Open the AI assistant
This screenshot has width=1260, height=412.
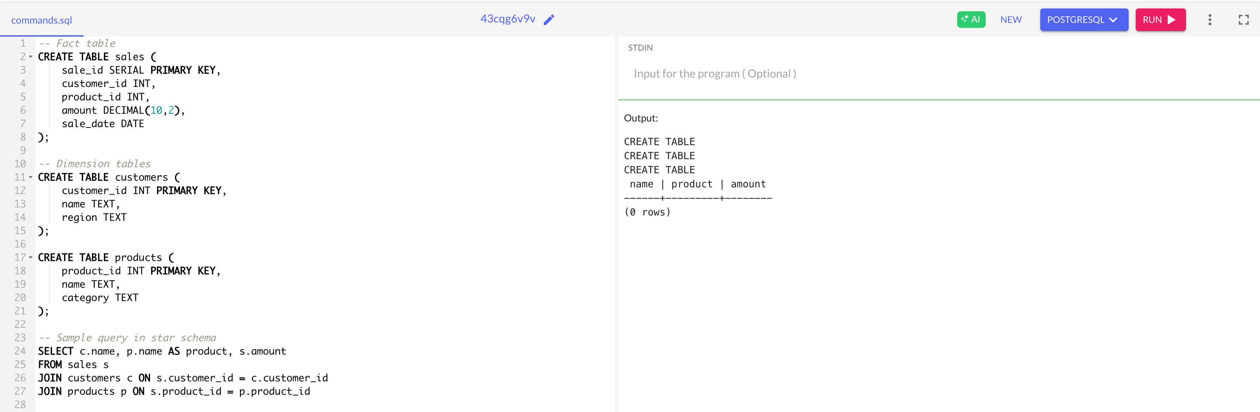971,19
